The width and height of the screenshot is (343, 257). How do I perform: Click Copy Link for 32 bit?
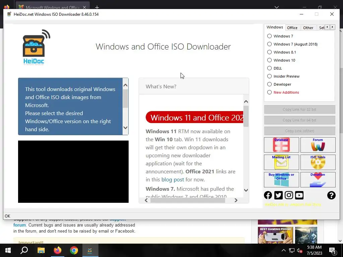(299, 109)
